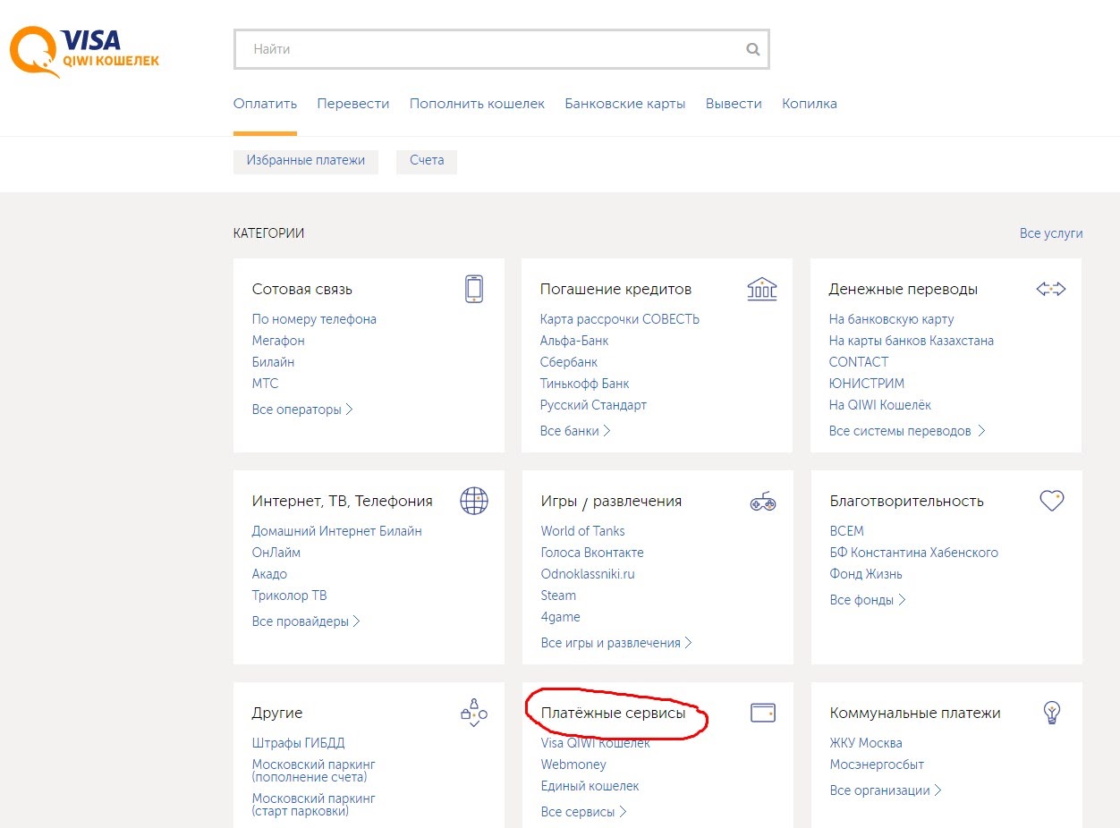Open Карта рассрочки СОВЕСТЬ
1120x828 pixels.
[x=620, y=319]
